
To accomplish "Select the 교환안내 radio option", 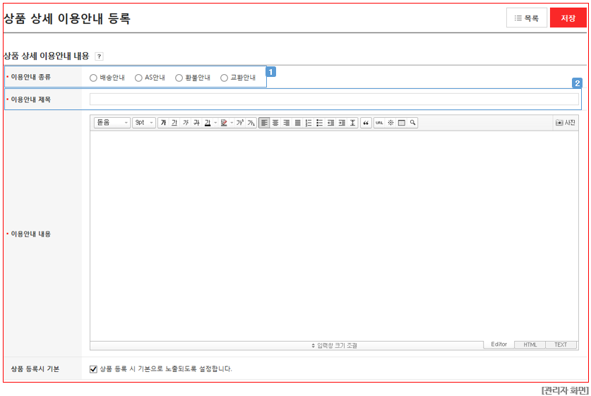I will (224, 78).
